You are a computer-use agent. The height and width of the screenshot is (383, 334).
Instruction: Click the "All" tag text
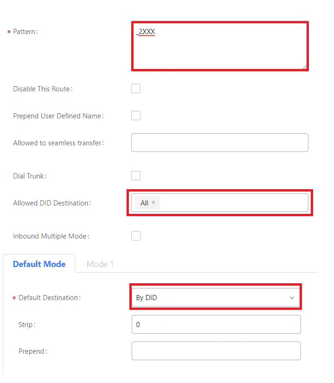click(x=144, y=203)
